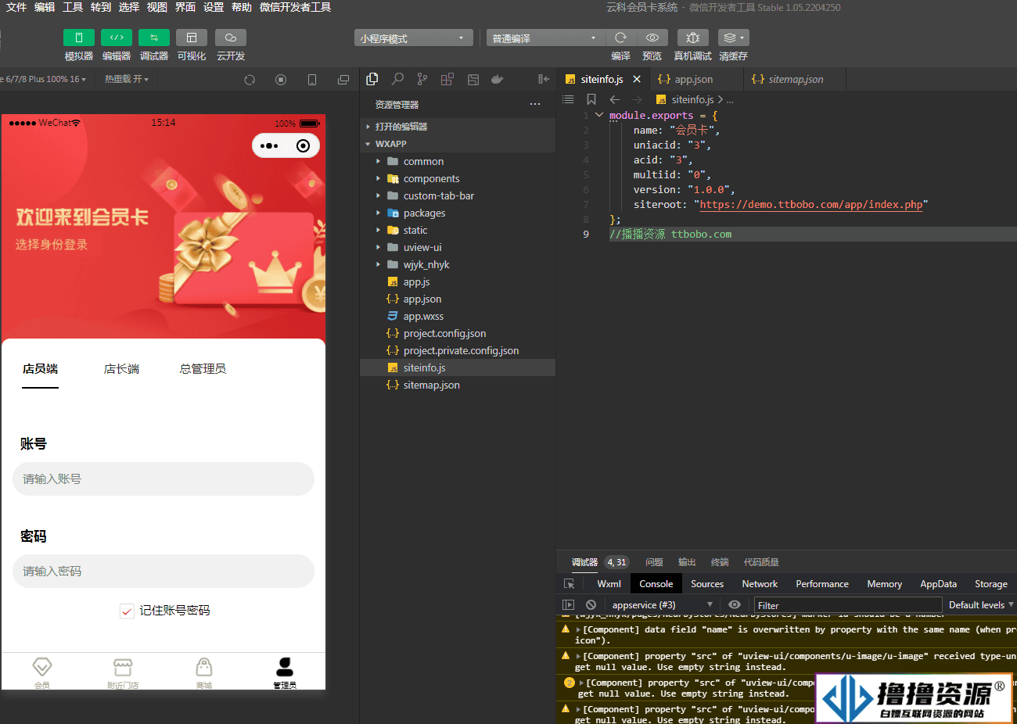Collapse the WXAPP project tree
Image resolution: width=1017 pixels, height=724 pixels.
[x=458, y=144]
